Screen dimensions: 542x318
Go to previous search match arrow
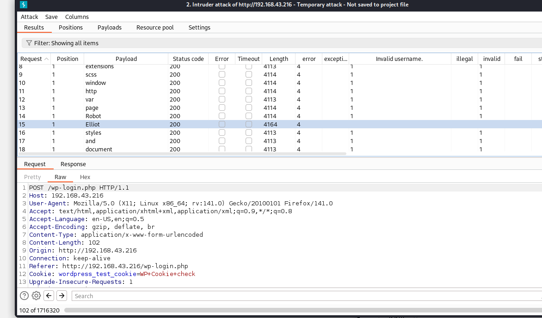point(49,296)
